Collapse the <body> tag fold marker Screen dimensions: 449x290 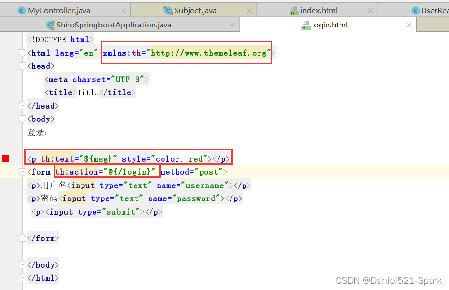tap(22, 119)
